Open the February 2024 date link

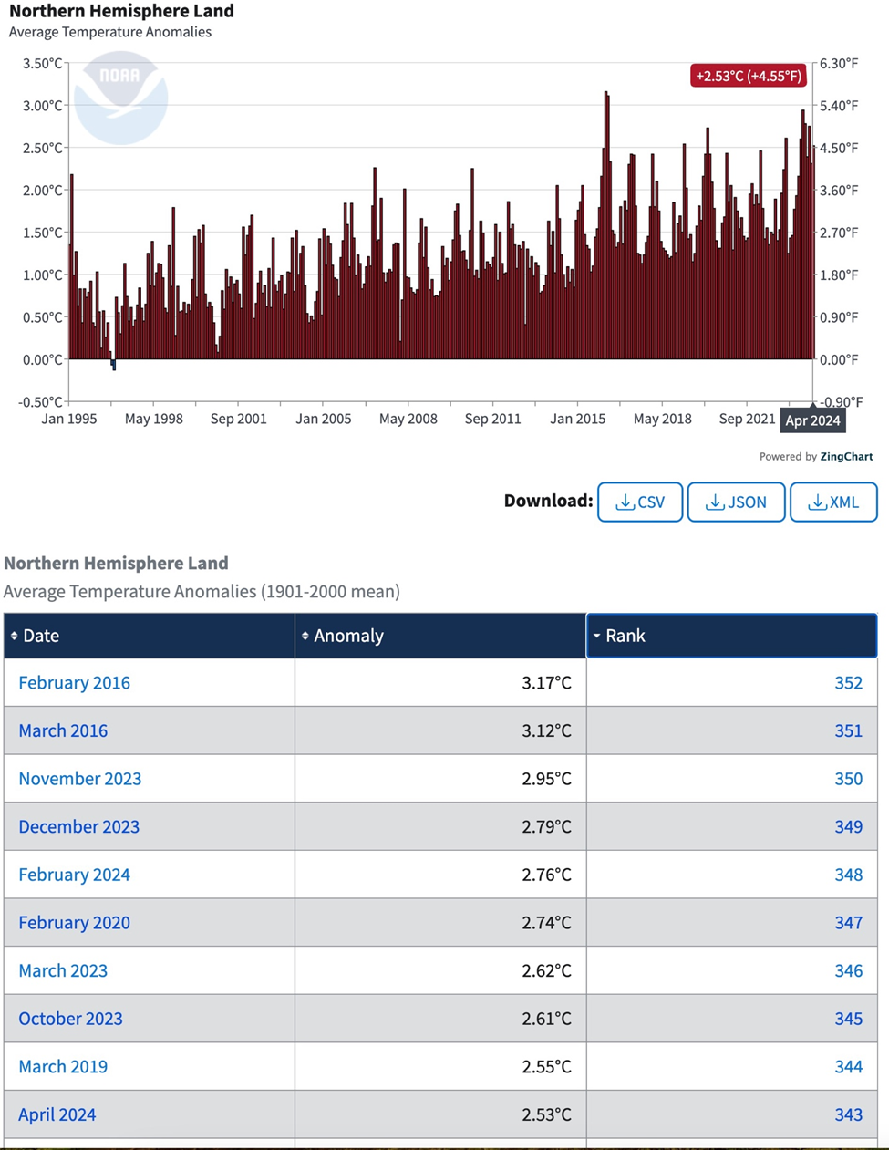74,875
